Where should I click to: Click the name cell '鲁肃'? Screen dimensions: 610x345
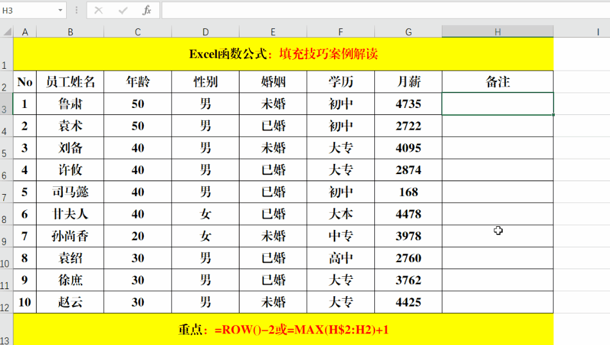click(x=70, y=103)
